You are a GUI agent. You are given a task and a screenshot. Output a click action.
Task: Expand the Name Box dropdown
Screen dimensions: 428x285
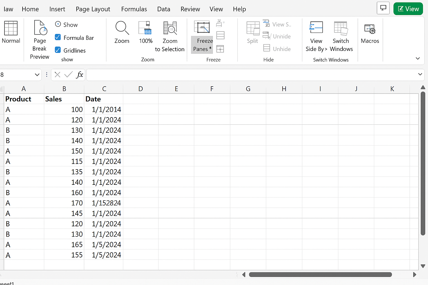point(37,75)
